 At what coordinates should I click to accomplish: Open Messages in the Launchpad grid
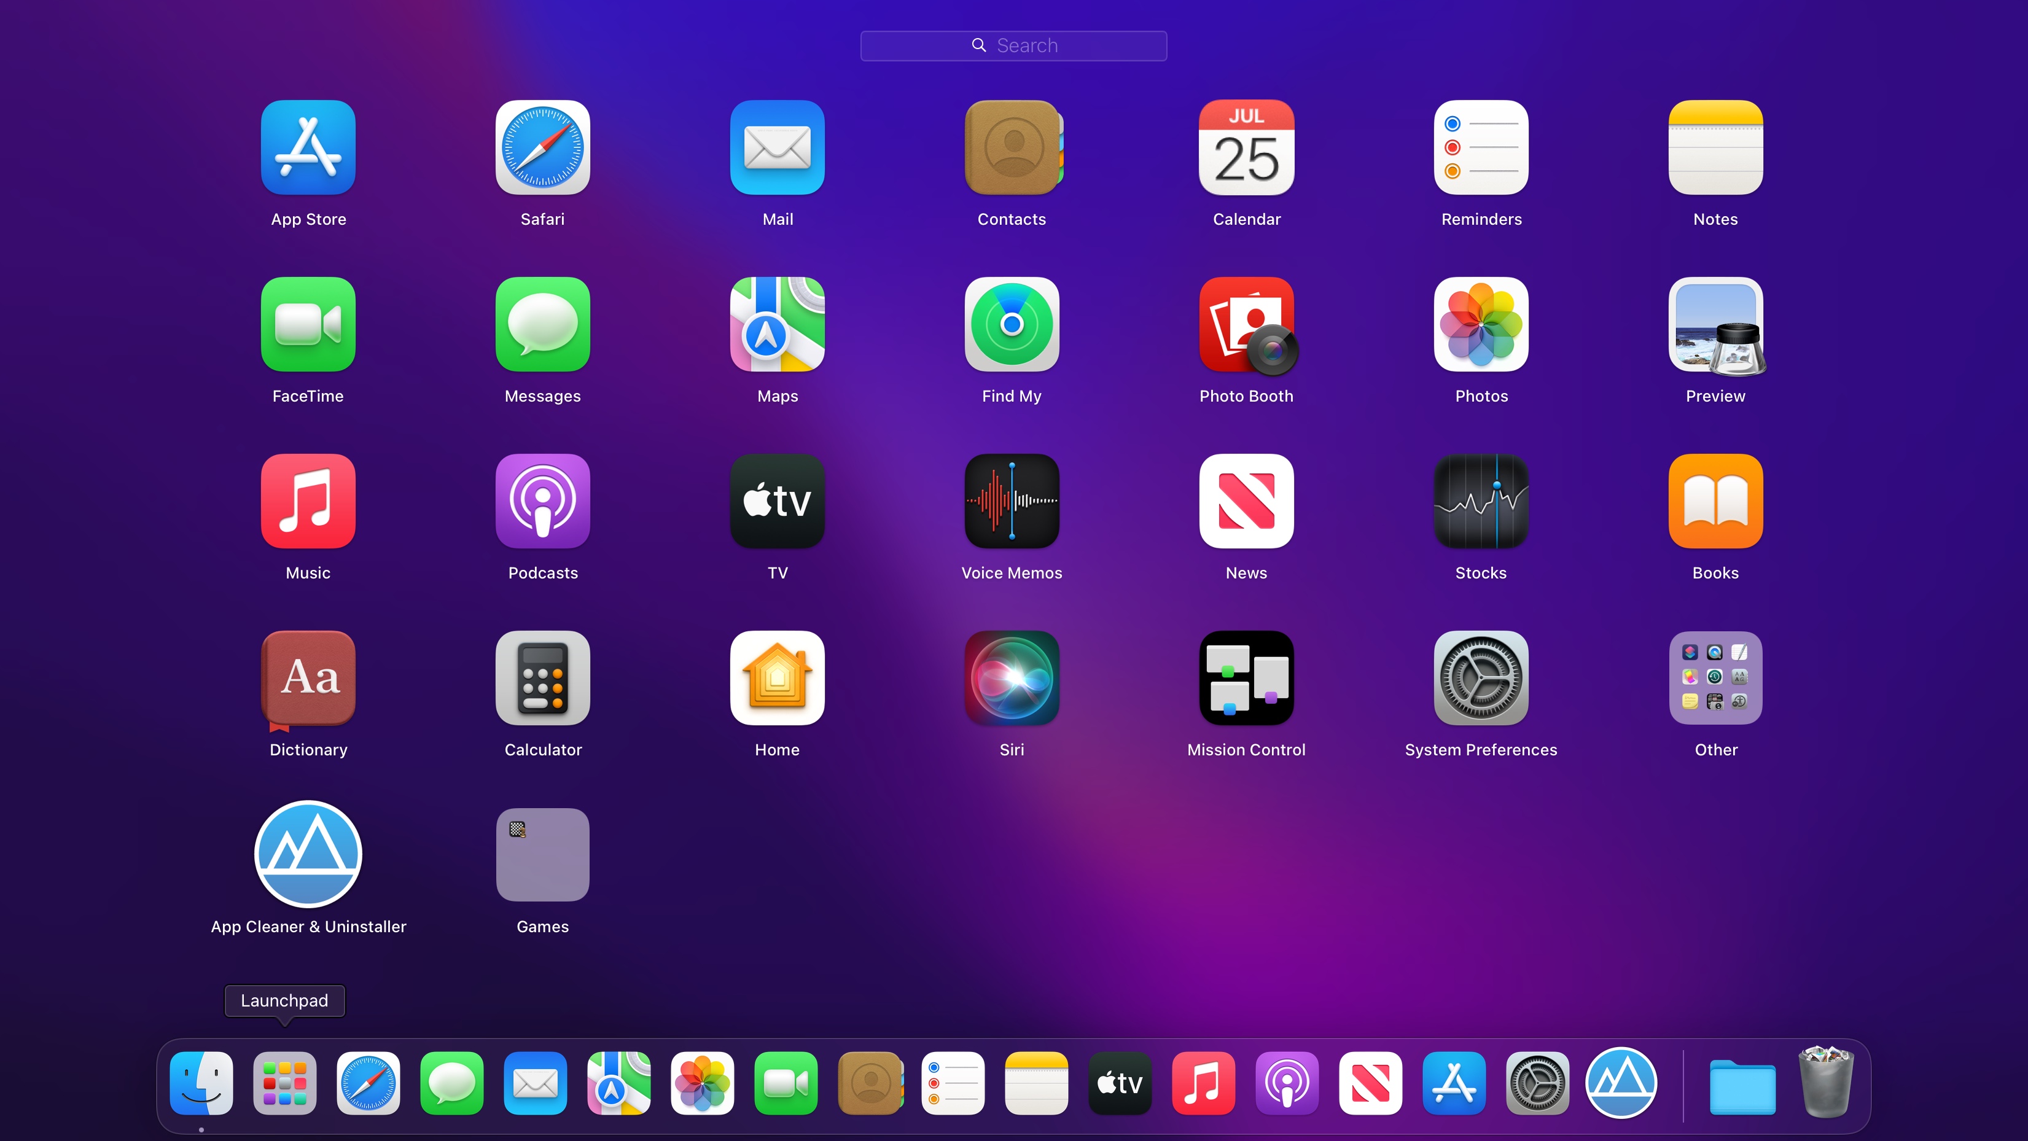[x=542, y=324]
